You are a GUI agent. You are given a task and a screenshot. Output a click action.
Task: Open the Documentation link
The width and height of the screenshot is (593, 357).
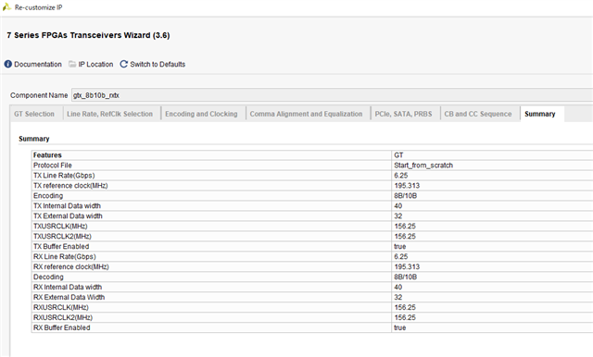pyautogui.click(x=38, y=64)
